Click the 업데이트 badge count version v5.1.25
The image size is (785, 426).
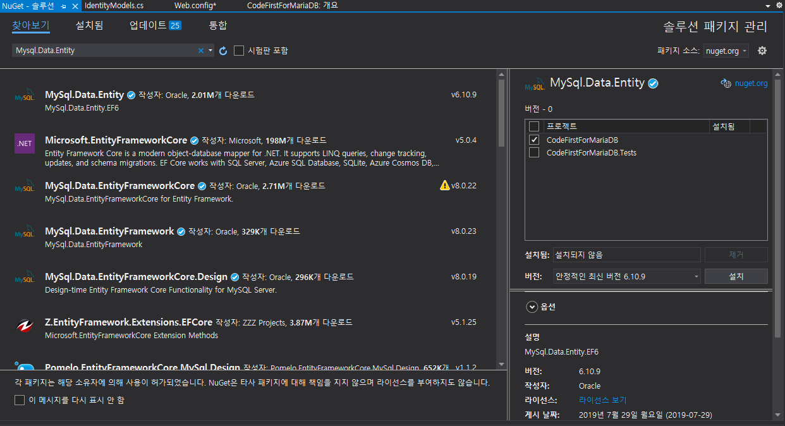[x=463, y=322]
